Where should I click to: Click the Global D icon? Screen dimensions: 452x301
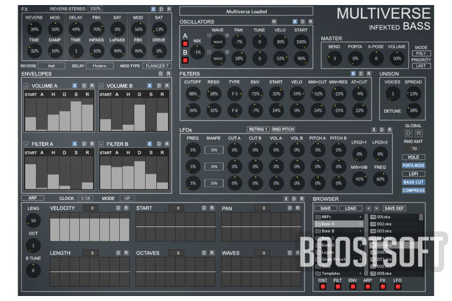[x=408, y=133]
